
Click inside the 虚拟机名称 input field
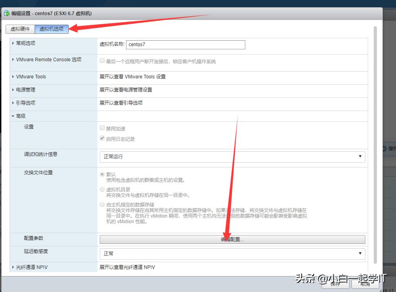click(x=185, y=45)
